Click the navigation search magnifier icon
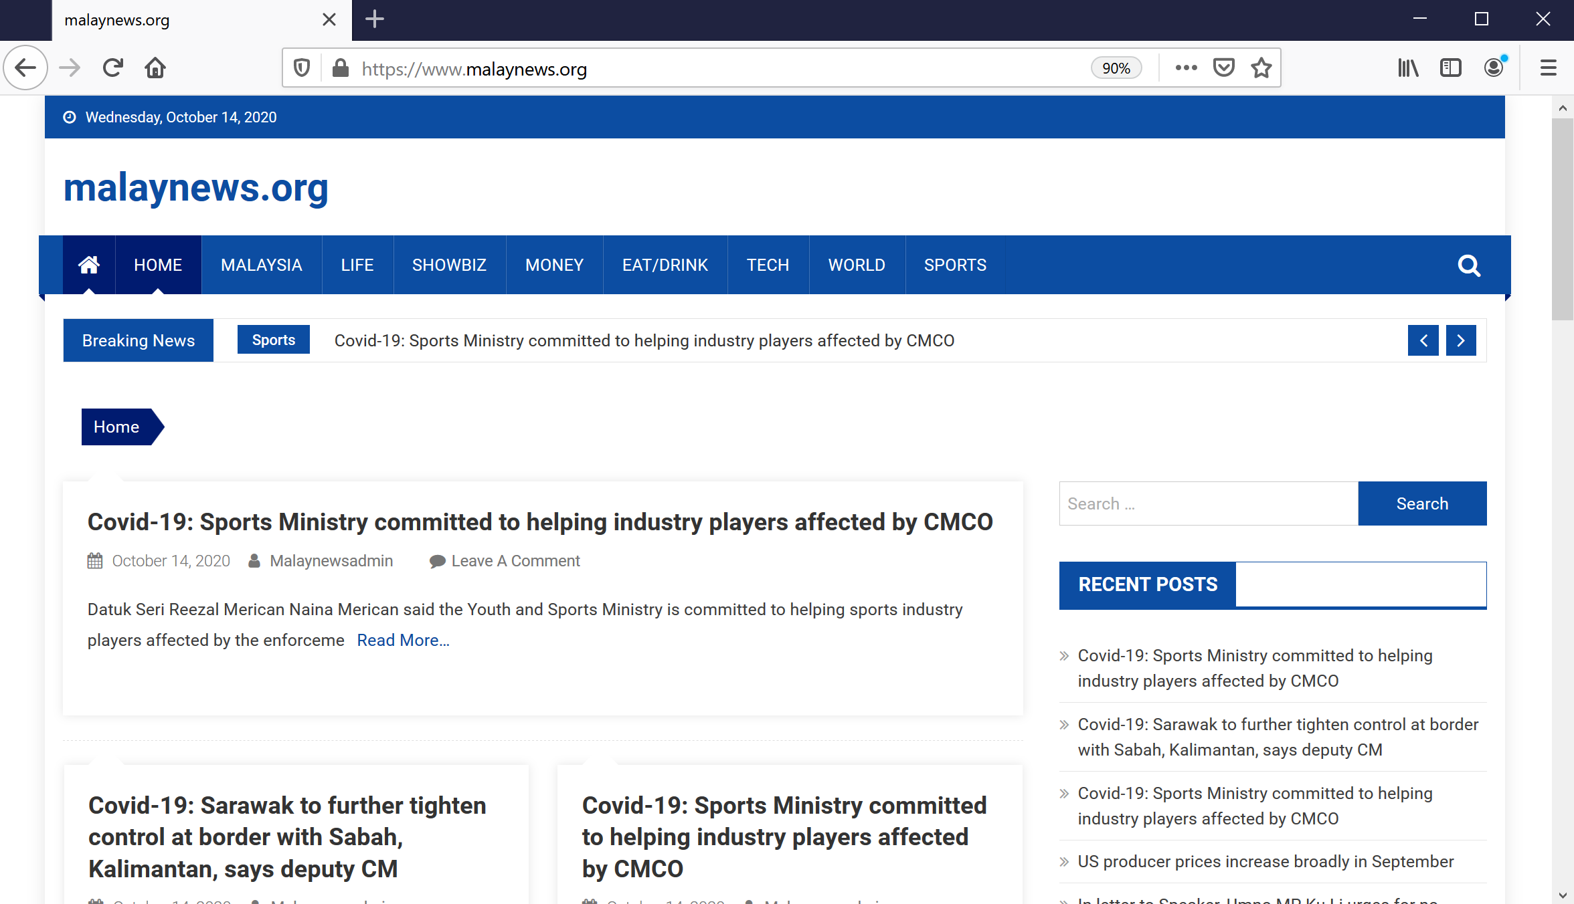1574x904 pixels. point(1469,265)
